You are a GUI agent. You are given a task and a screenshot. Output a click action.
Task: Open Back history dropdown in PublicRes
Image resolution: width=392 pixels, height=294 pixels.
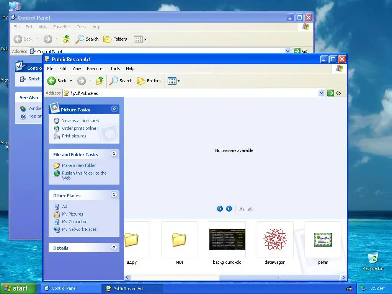(x=71, y=81)
